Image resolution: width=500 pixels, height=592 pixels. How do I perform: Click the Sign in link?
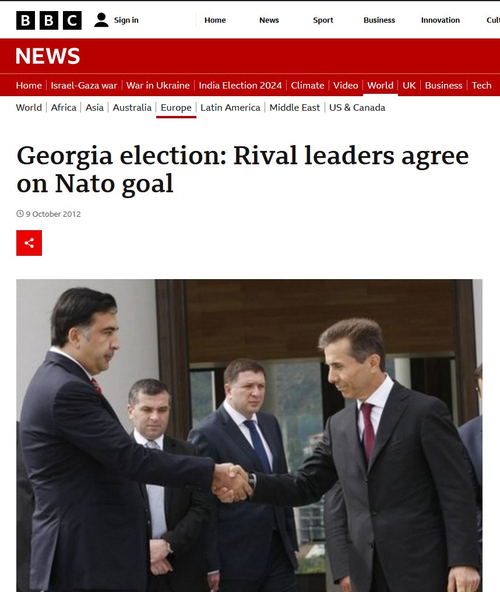click(126, 20)
